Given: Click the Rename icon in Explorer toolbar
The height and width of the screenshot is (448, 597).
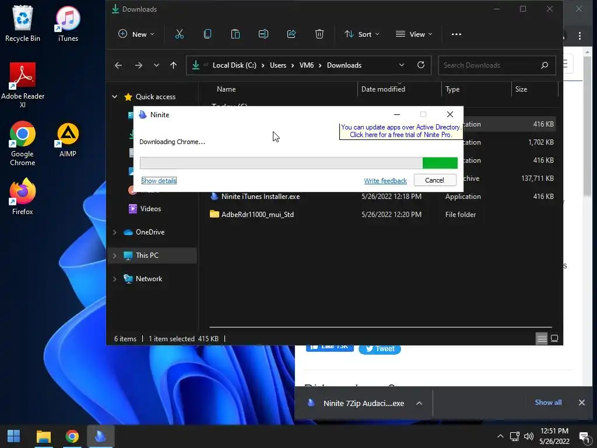Looking at the screenshot, I should pyautogui.click(x=264, y=34).
